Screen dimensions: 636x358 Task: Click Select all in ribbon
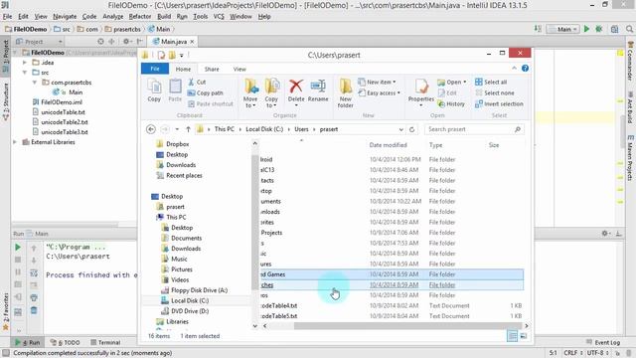coord(491,82)
